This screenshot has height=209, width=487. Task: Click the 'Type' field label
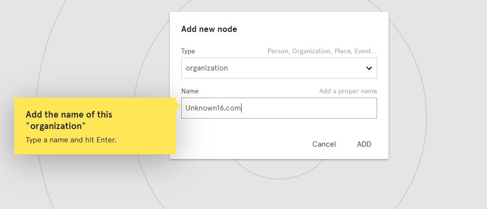(188, 51)
